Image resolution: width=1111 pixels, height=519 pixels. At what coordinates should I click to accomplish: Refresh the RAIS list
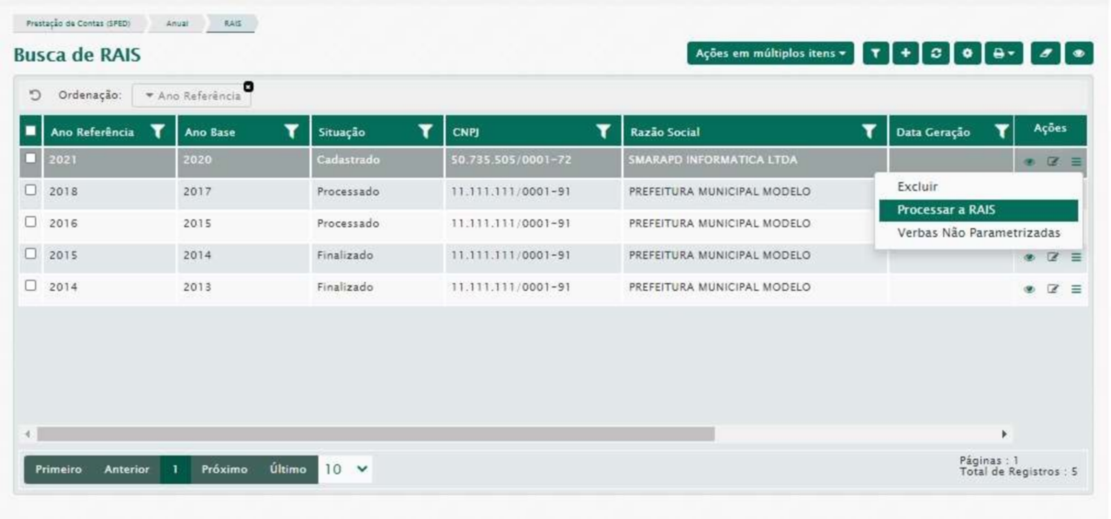coord(936,54)
